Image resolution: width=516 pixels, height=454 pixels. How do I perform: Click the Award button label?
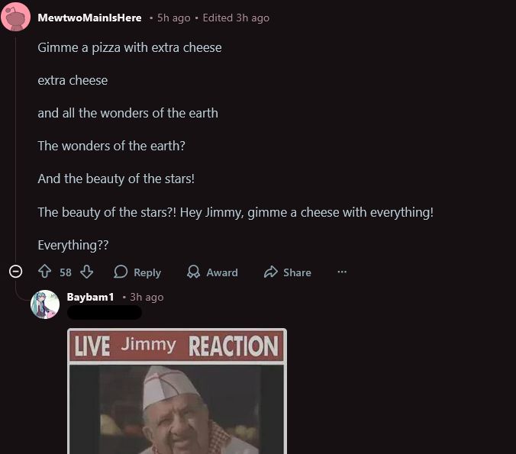(x=222, y=272)
